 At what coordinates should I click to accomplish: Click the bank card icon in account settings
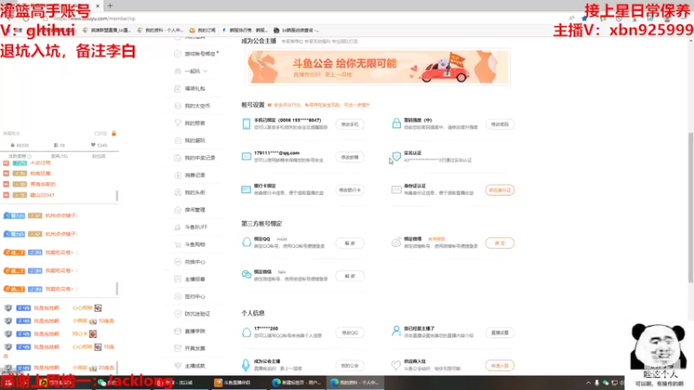pos(246,190)
